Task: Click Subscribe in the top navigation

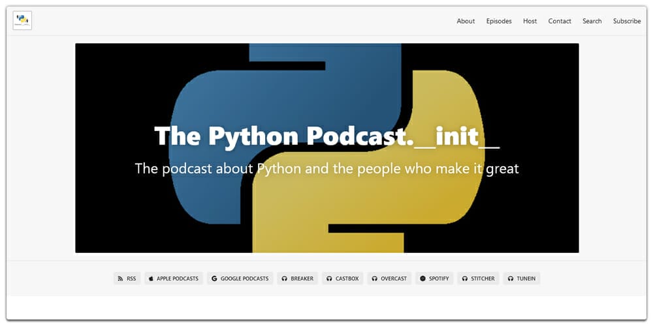Action: [627, 22]
